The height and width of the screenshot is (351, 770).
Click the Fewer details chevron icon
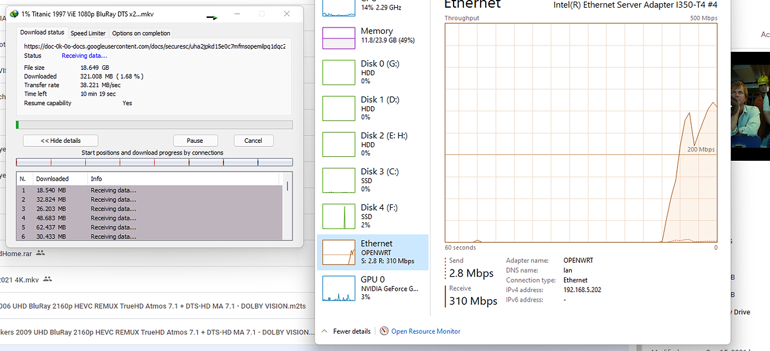click(325, 331)
